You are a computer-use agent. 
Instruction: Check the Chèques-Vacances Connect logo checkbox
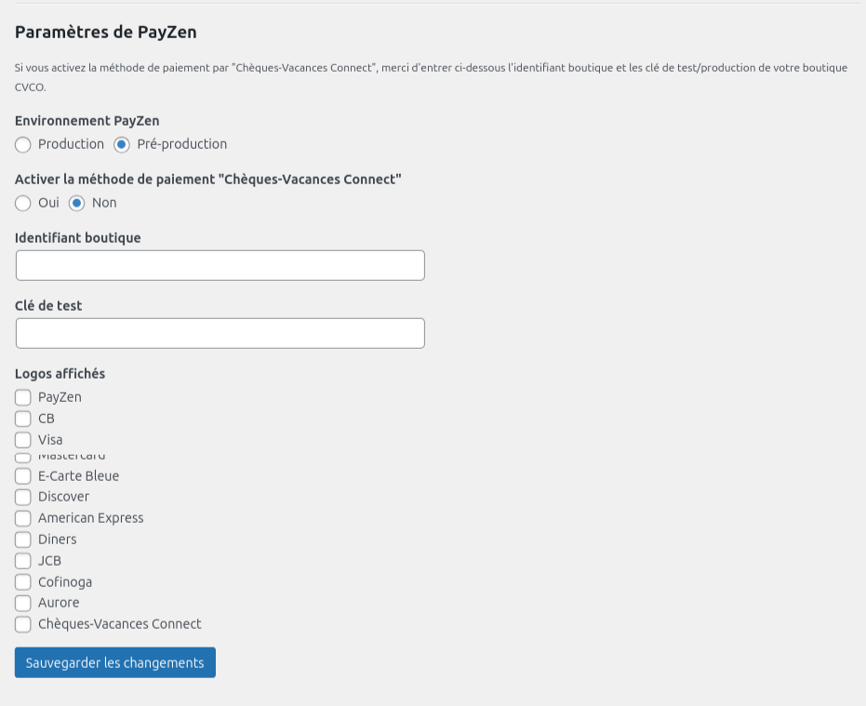click(22, 624)
